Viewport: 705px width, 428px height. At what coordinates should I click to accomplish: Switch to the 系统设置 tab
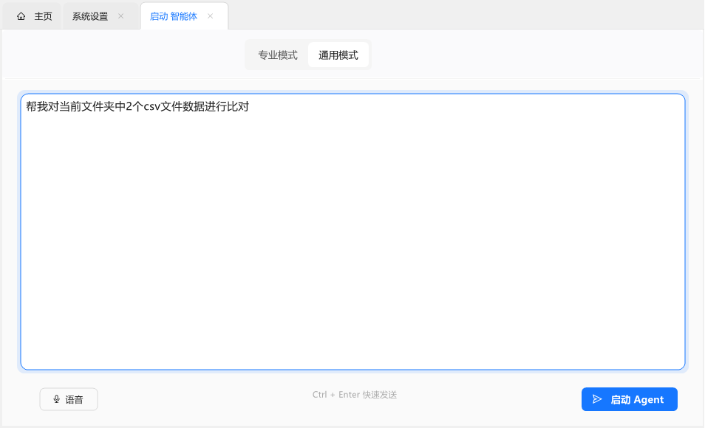[90, 15]
